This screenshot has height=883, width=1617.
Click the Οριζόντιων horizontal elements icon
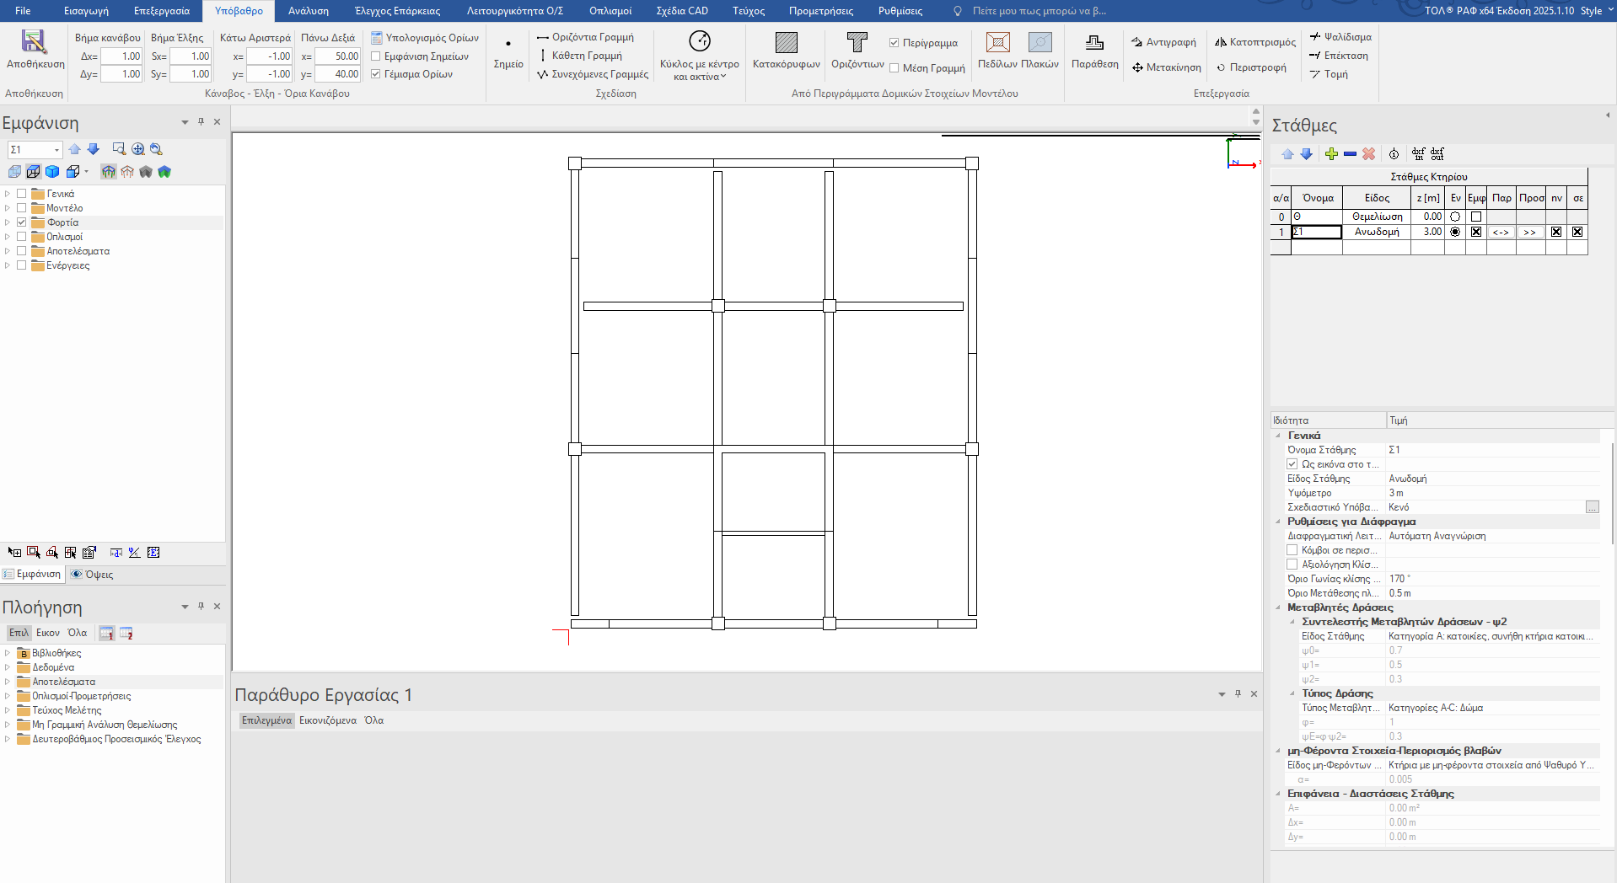(857, 42)
